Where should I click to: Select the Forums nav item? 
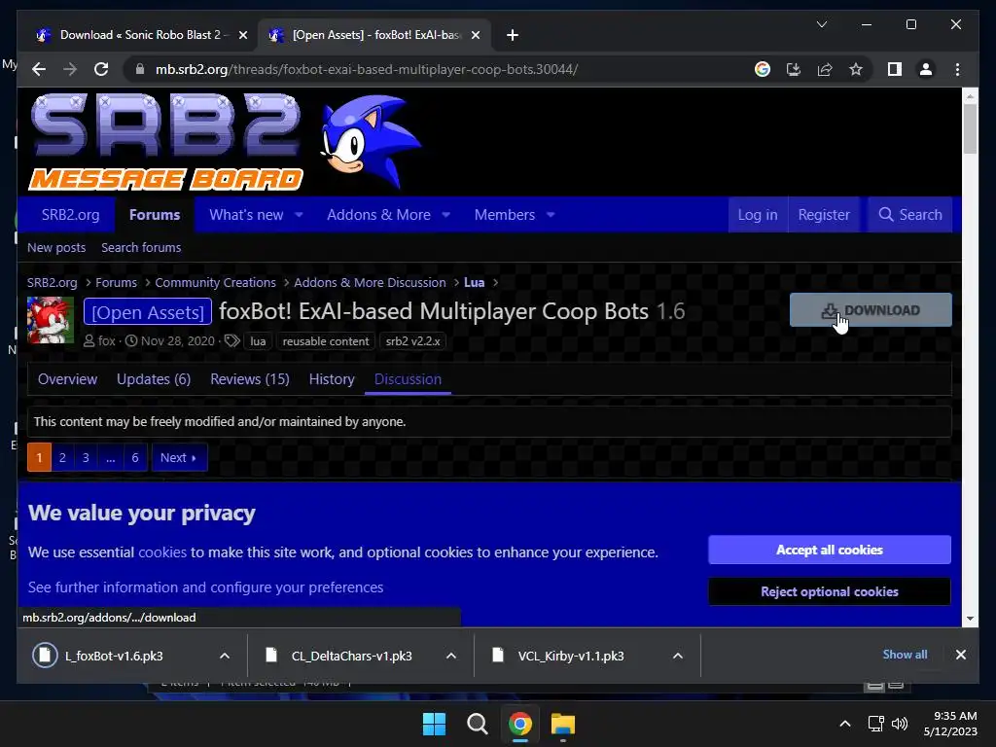tap(155, 215)
